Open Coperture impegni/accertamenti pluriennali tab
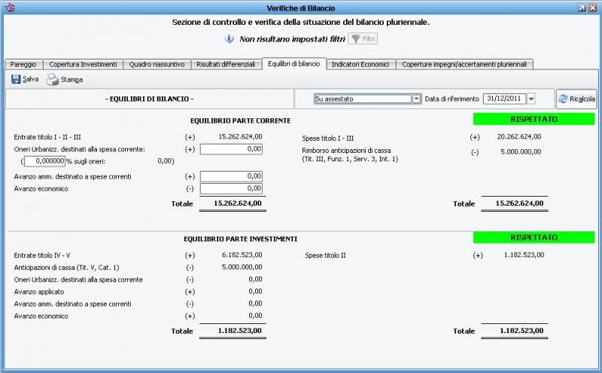 click(x=466, y=65)
